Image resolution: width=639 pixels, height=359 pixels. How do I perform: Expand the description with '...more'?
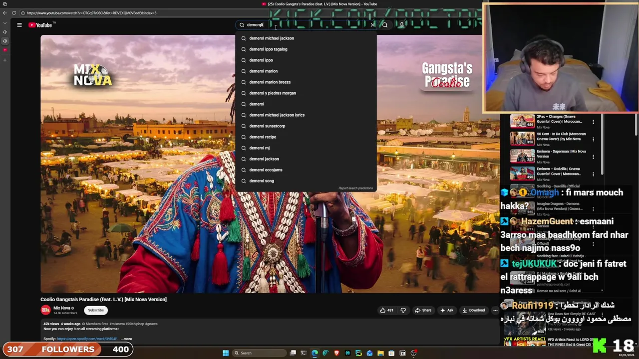[126, 339]
